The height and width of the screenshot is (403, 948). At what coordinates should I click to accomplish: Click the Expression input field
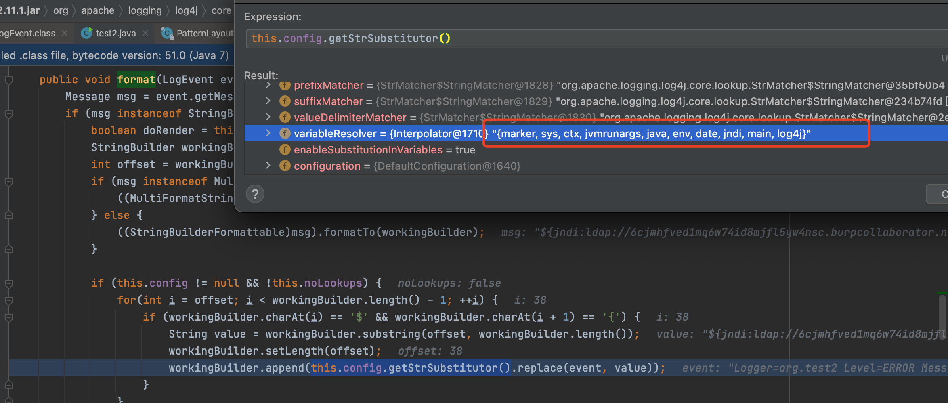tap(597, 38)
